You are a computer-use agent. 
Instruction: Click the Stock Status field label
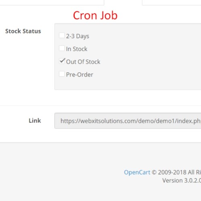pyautogui.click(x=23, y=31)
